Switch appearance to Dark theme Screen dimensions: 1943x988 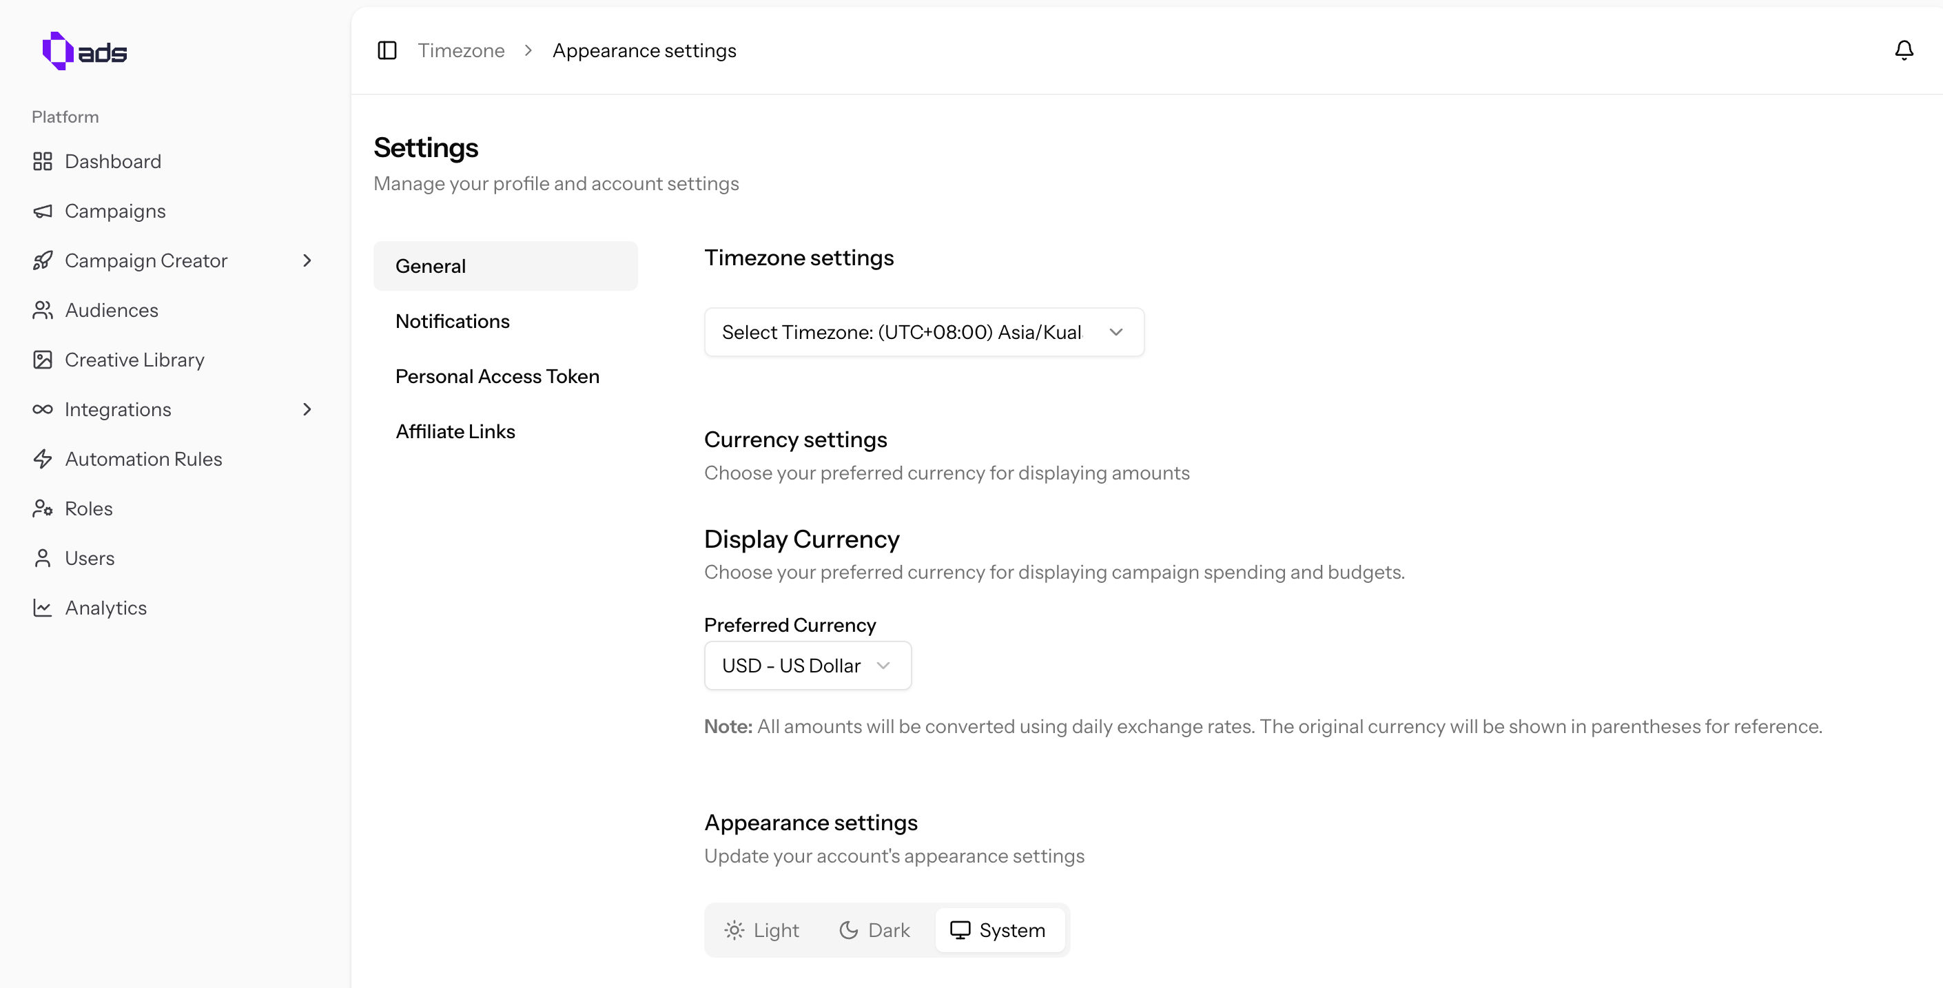(x=875, y=930)
